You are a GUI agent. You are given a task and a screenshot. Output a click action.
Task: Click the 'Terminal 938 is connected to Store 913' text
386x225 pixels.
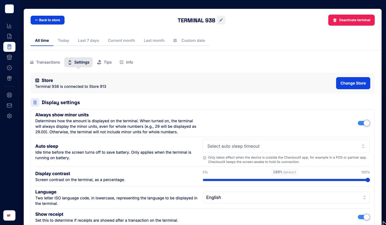click(71, 86)
